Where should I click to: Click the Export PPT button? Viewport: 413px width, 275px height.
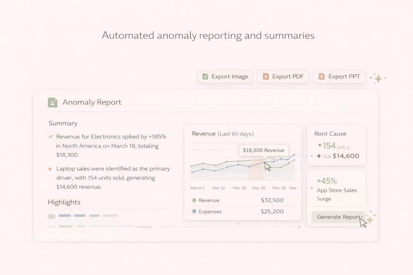click(339, 77)
